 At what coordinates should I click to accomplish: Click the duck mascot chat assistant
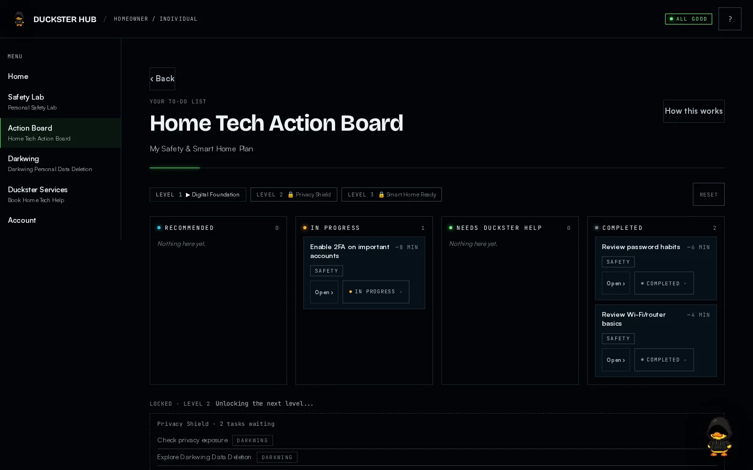719,437
